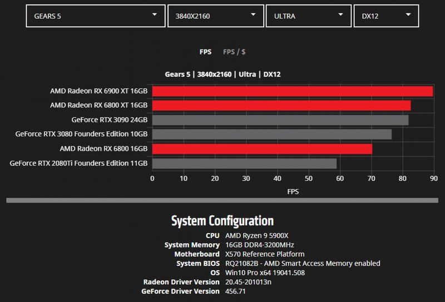Switch to the FPS / $ tab
Viewport: 445px width, 302px height.
(x=234, y=52)
